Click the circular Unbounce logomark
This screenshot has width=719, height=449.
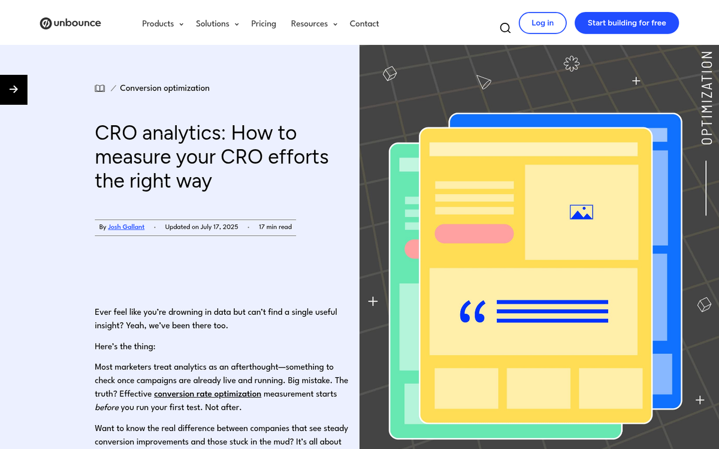(45, 23)
